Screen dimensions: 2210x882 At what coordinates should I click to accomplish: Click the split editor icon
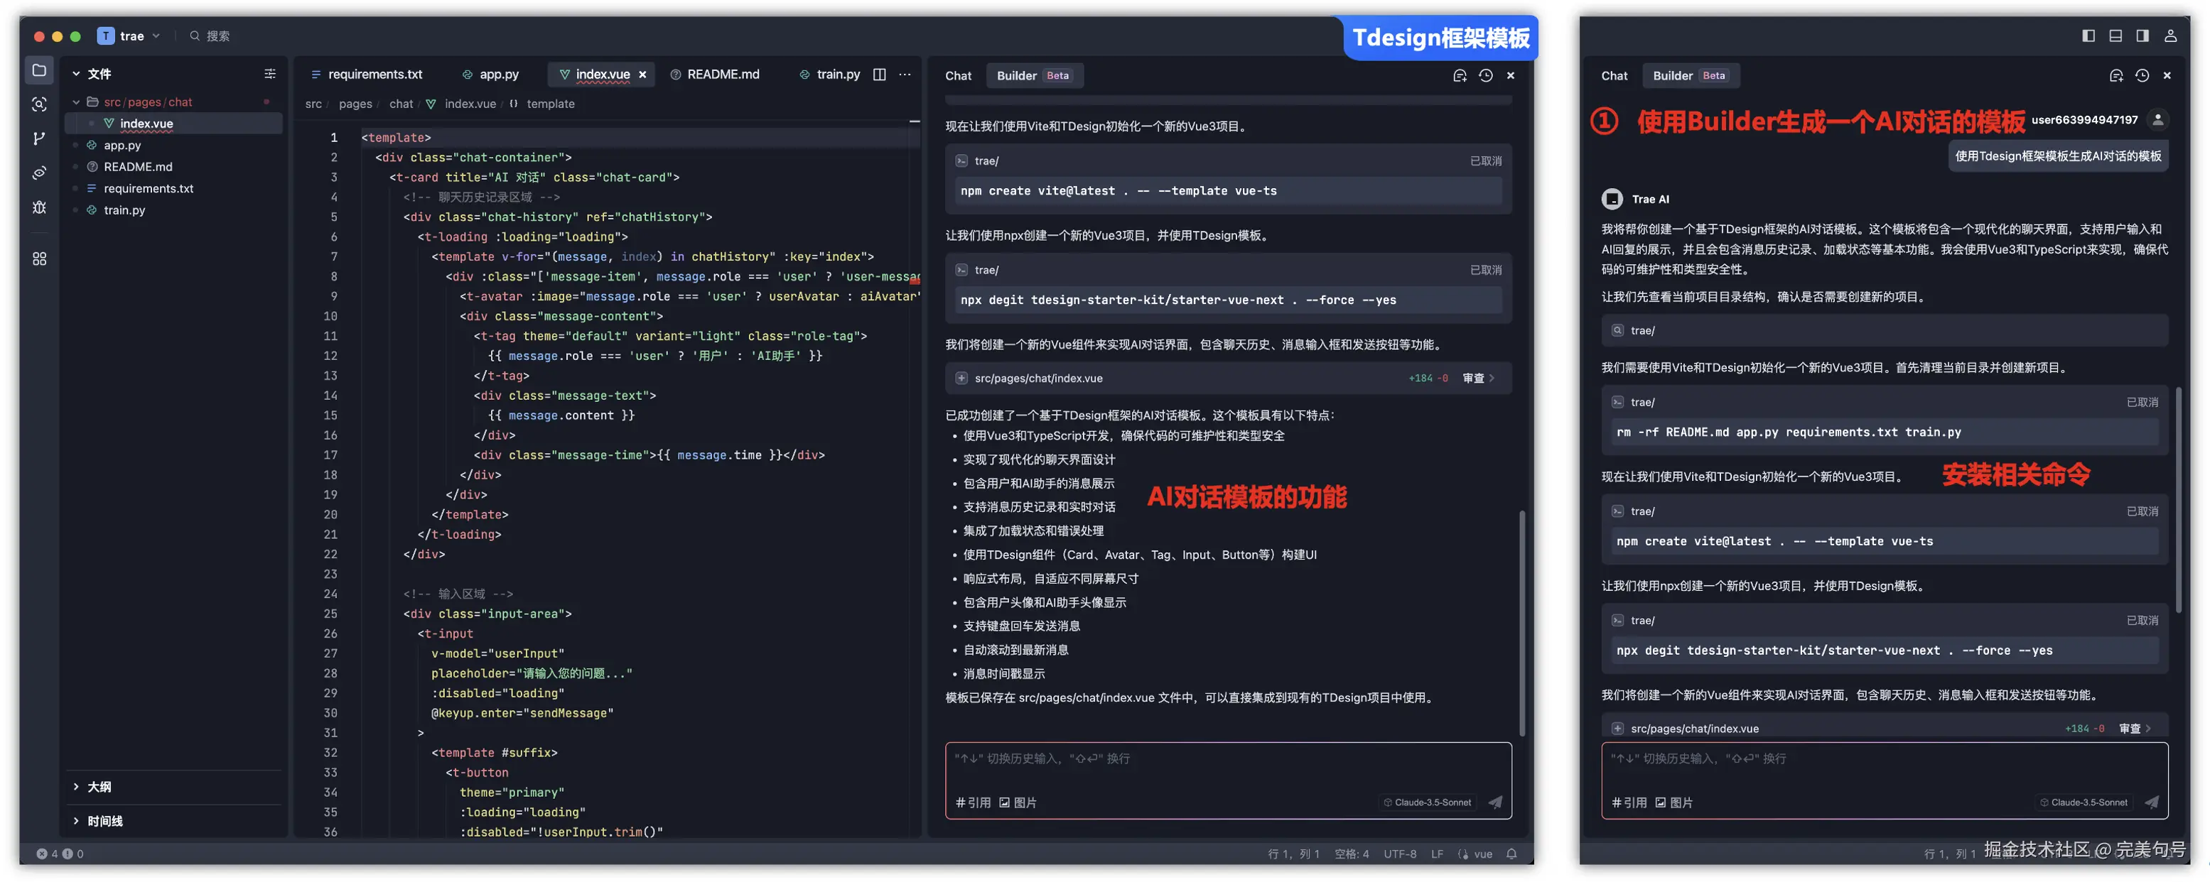[x=879, y=75]
